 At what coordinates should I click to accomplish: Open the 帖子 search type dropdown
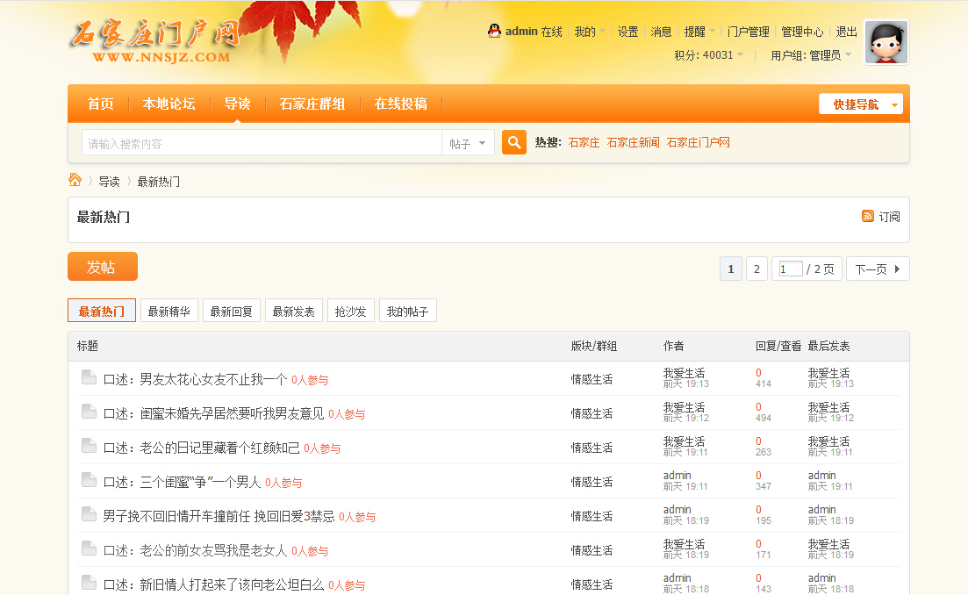(x=468, y=141)
